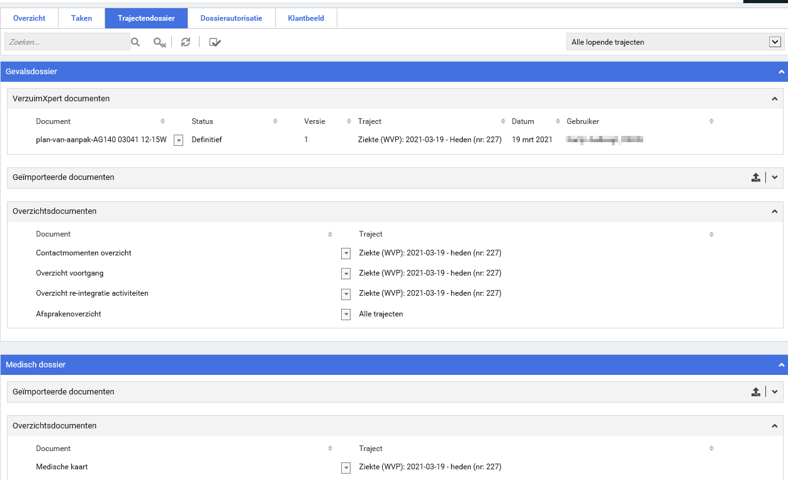Collapse the VerzuimXpert documenten panel
788x480 pixels.
(x=774, y=99)
